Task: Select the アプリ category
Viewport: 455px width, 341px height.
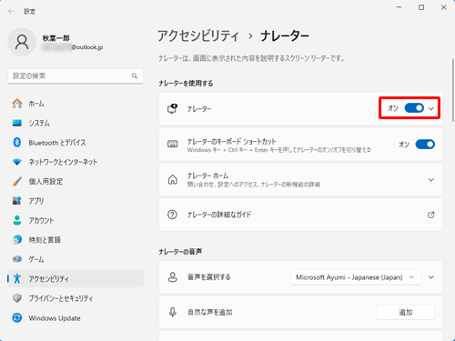Action: 76,201
